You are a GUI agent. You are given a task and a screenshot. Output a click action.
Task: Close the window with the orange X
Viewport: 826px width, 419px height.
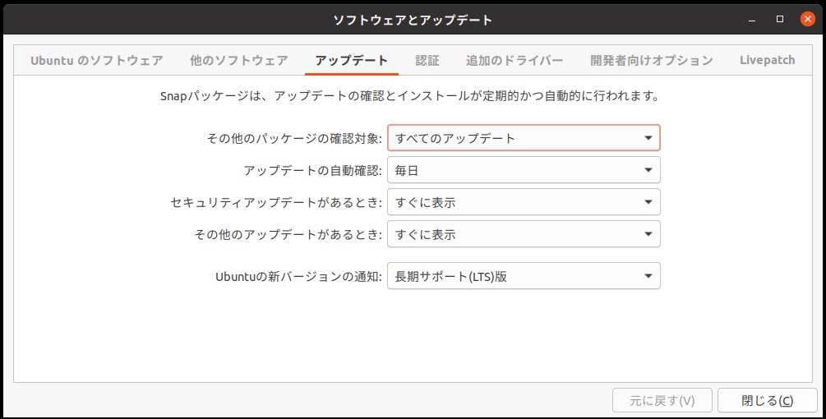tap(808, 20)
